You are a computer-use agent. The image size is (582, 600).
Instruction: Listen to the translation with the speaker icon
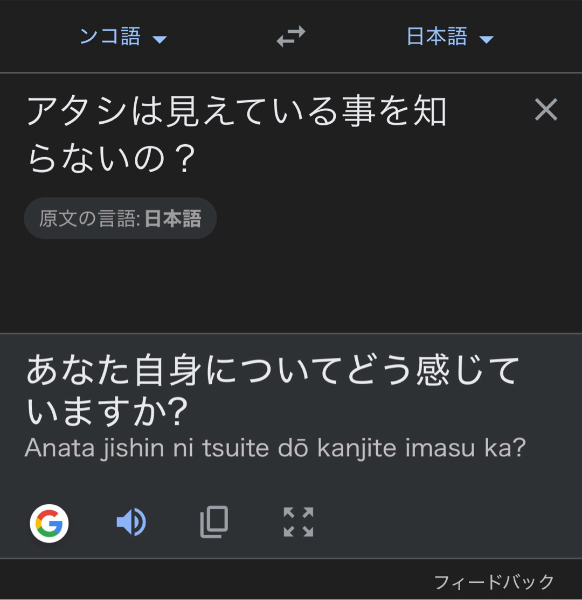[x=131, y=523]
